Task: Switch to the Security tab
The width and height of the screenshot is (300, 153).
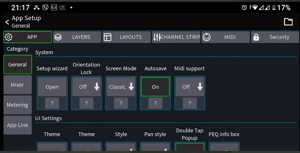Action: (x=275, y=37)
